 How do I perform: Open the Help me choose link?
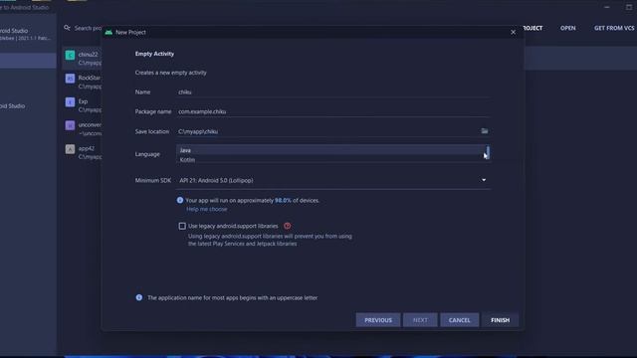coord(207,209)
